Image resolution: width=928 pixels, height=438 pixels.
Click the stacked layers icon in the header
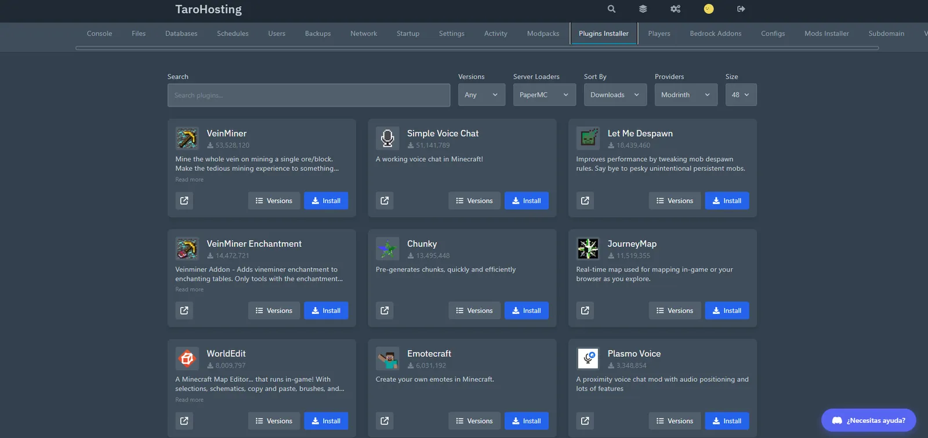(x=643, y=9)
